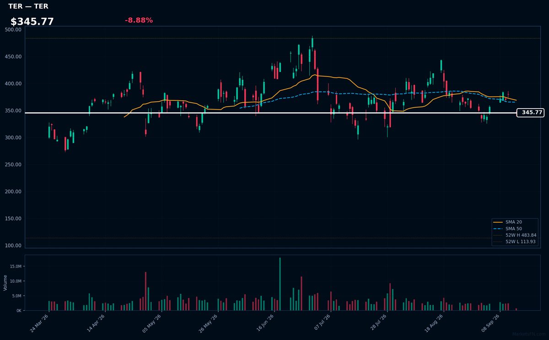This screenshot has width=549, height=340.
Task: Click the 345.77 price label tag
Action: 530,112
